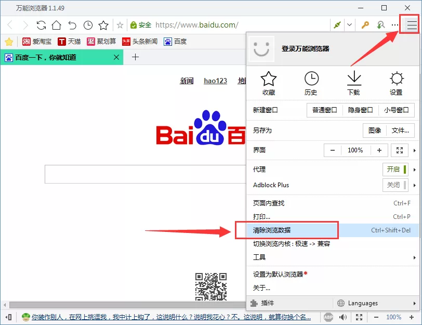Open a new tab with plus button
This screenshot has height=325, width=422.
click(135, 57)
